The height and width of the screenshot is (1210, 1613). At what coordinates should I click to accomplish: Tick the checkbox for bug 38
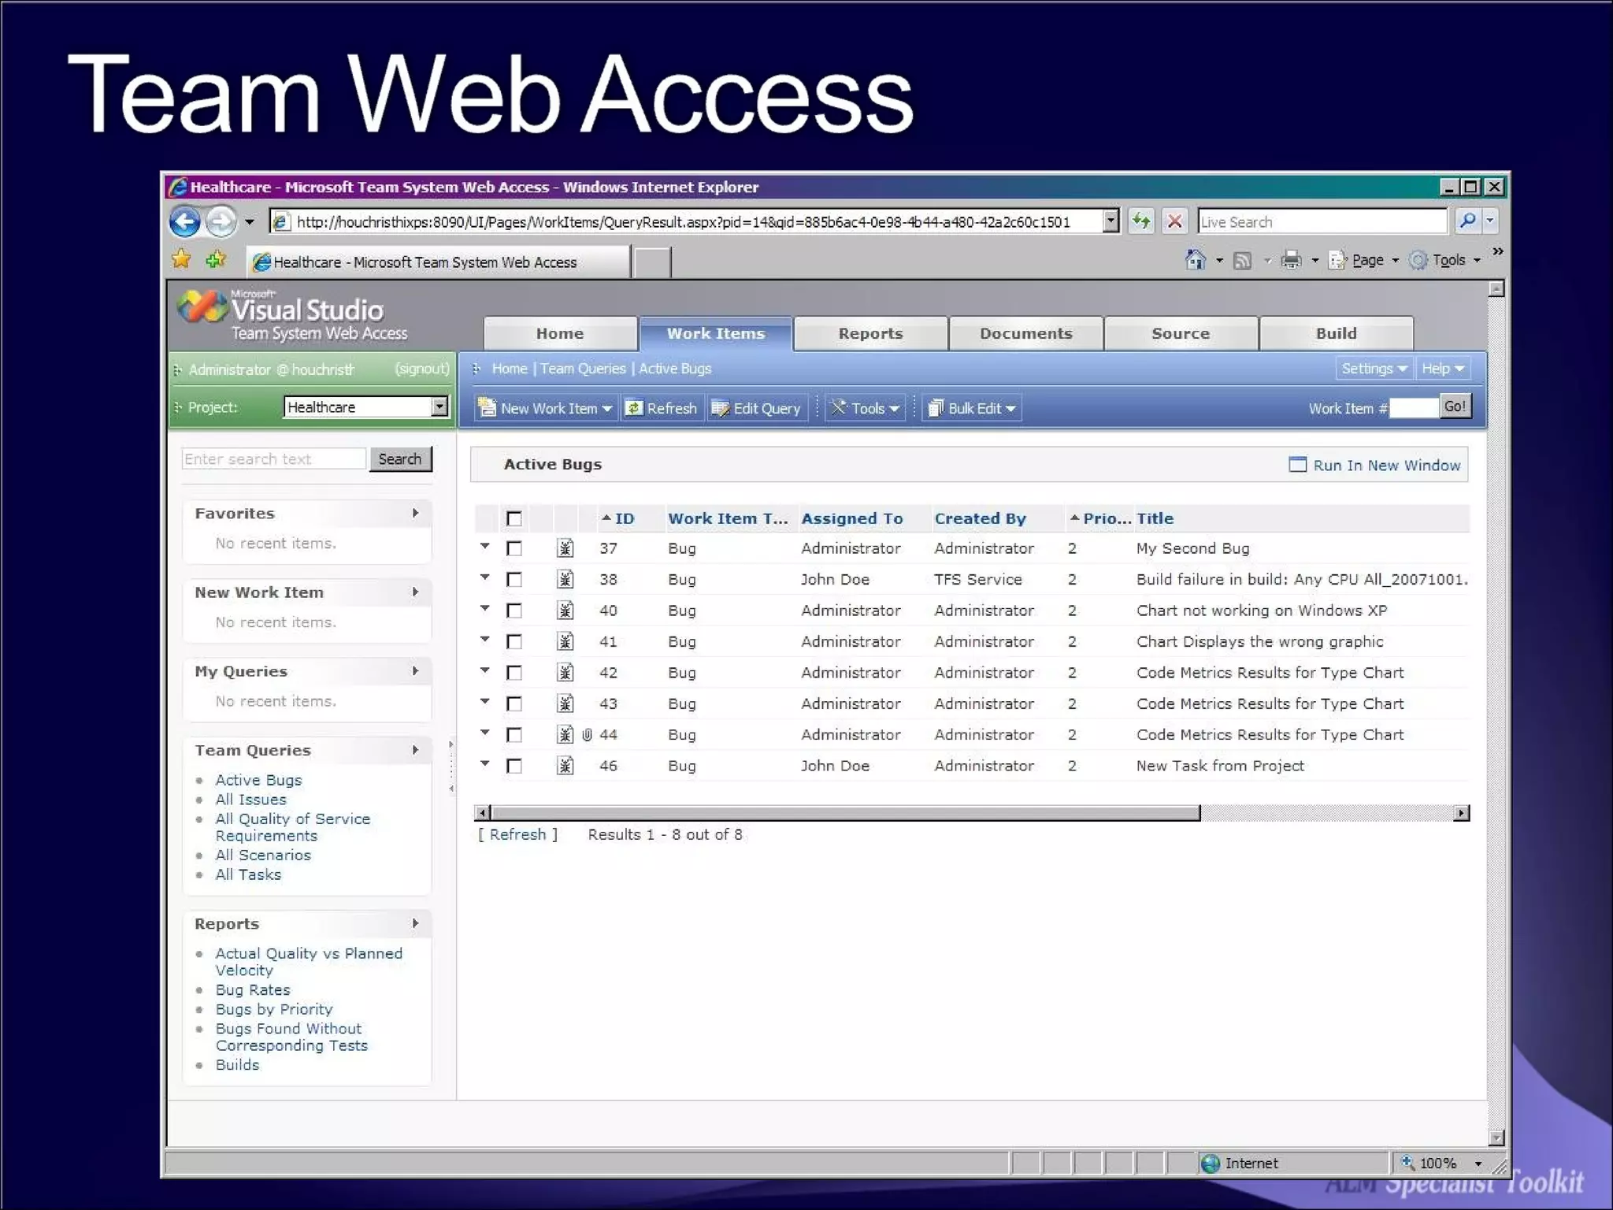(x=514, y=580)
